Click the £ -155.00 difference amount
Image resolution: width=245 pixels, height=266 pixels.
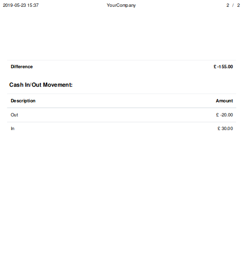click(223, 67)
